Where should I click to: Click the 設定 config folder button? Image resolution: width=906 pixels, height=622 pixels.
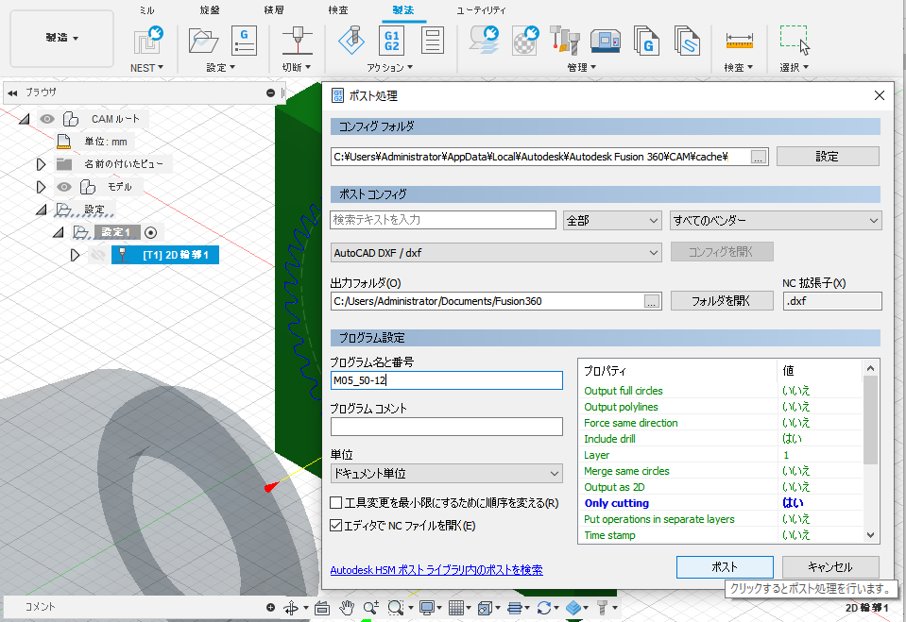point(828,156)
